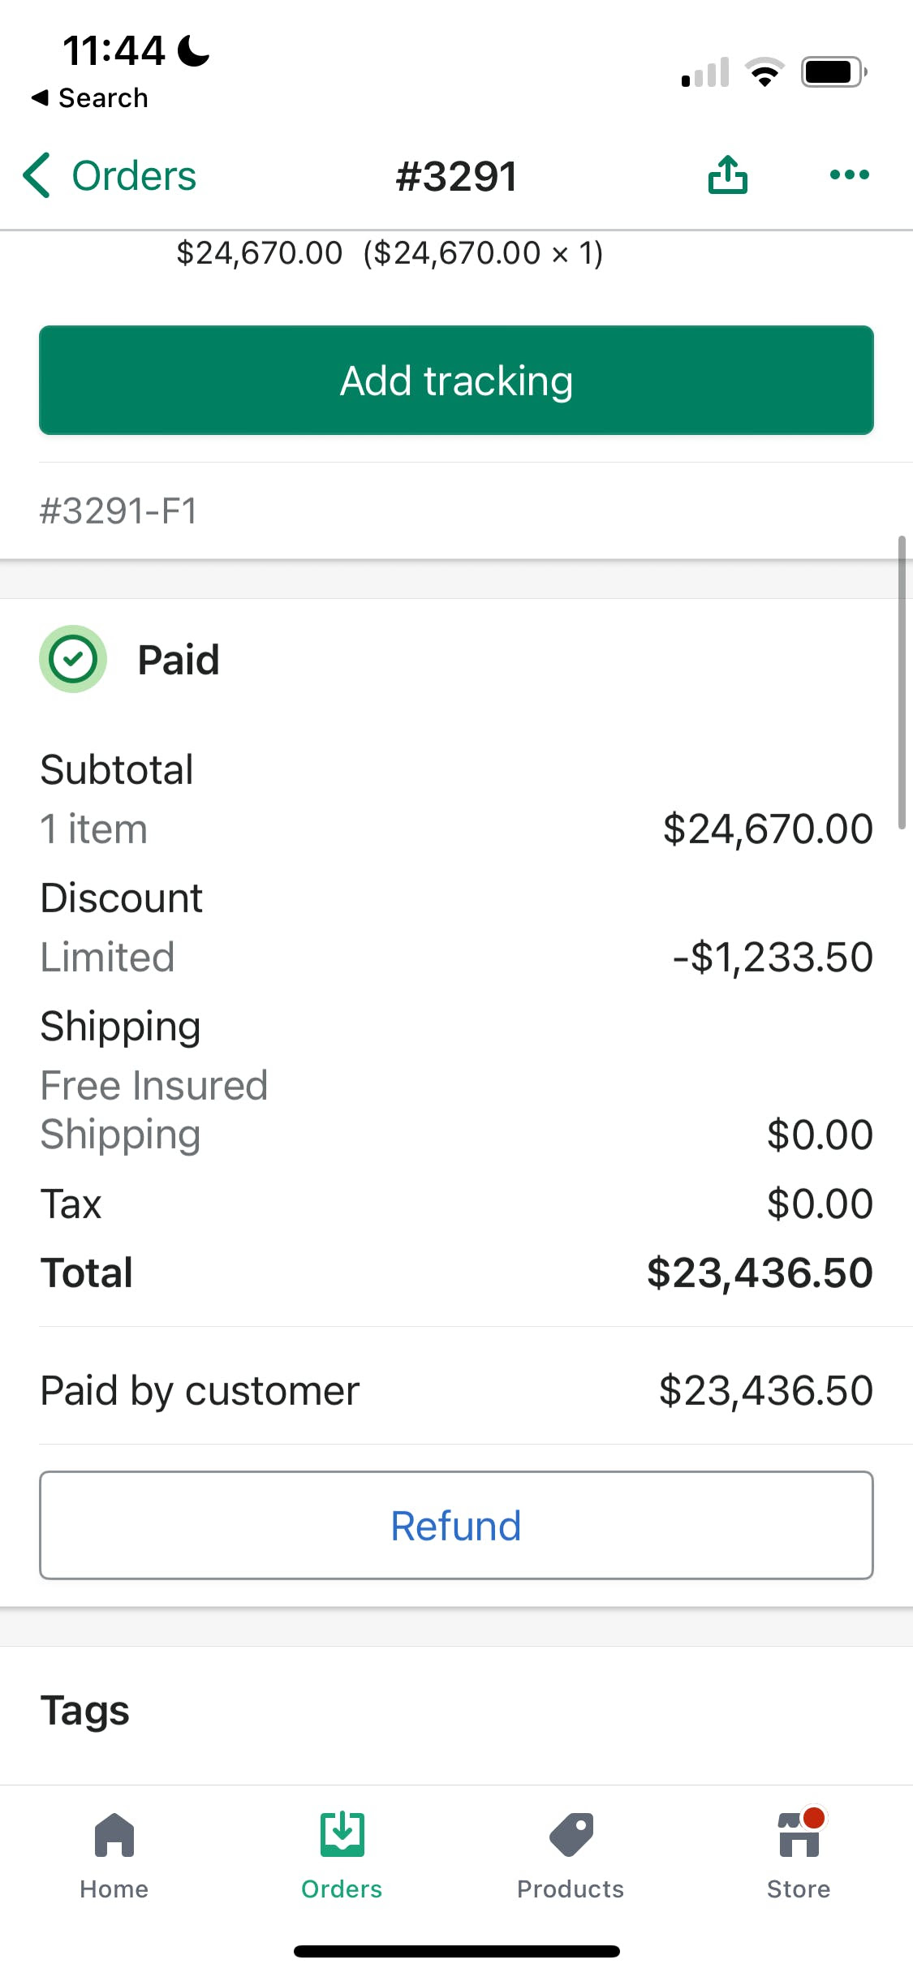This screenshot has height=1977, width=913.
Task: Tap the Total amount $23,436.50
Action: tap(759, 1273)
